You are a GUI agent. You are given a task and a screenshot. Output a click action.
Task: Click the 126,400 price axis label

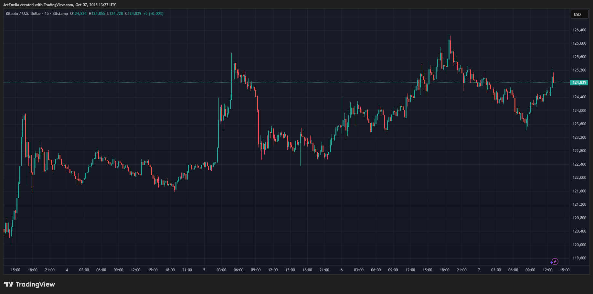point(579,30)
